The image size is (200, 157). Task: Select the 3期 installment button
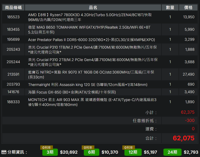pos(50,152)
